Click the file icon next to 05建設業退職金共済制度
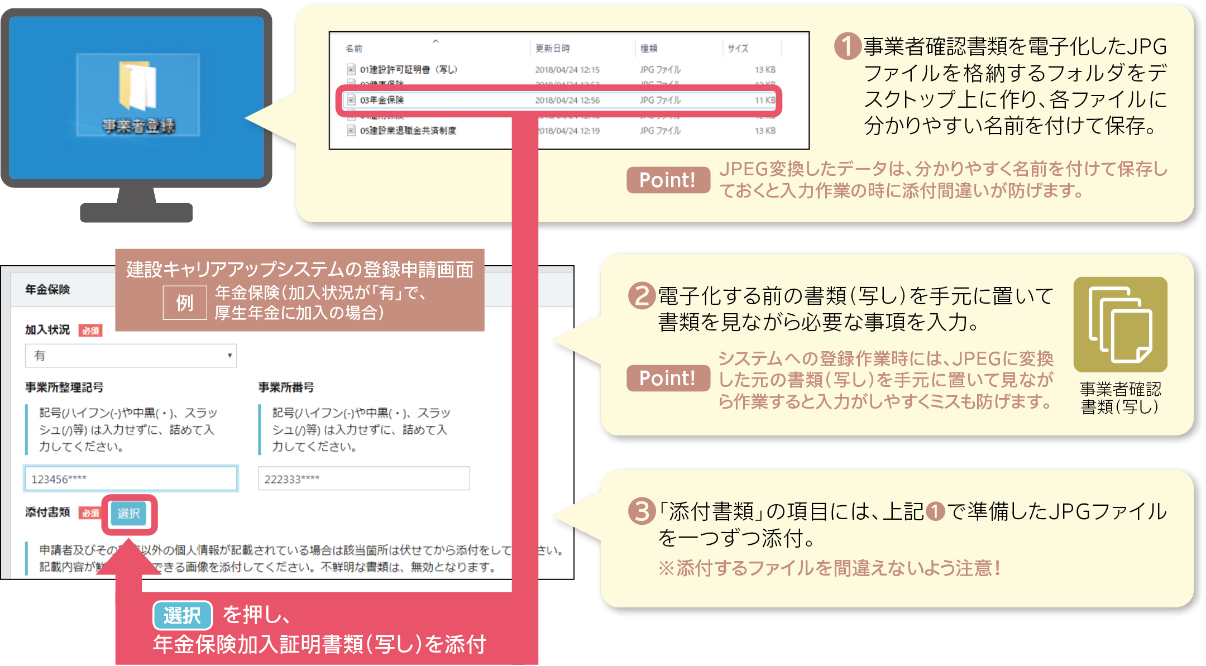The width and height of the screenshot is (1206, 666). click(x=352, y=131)
